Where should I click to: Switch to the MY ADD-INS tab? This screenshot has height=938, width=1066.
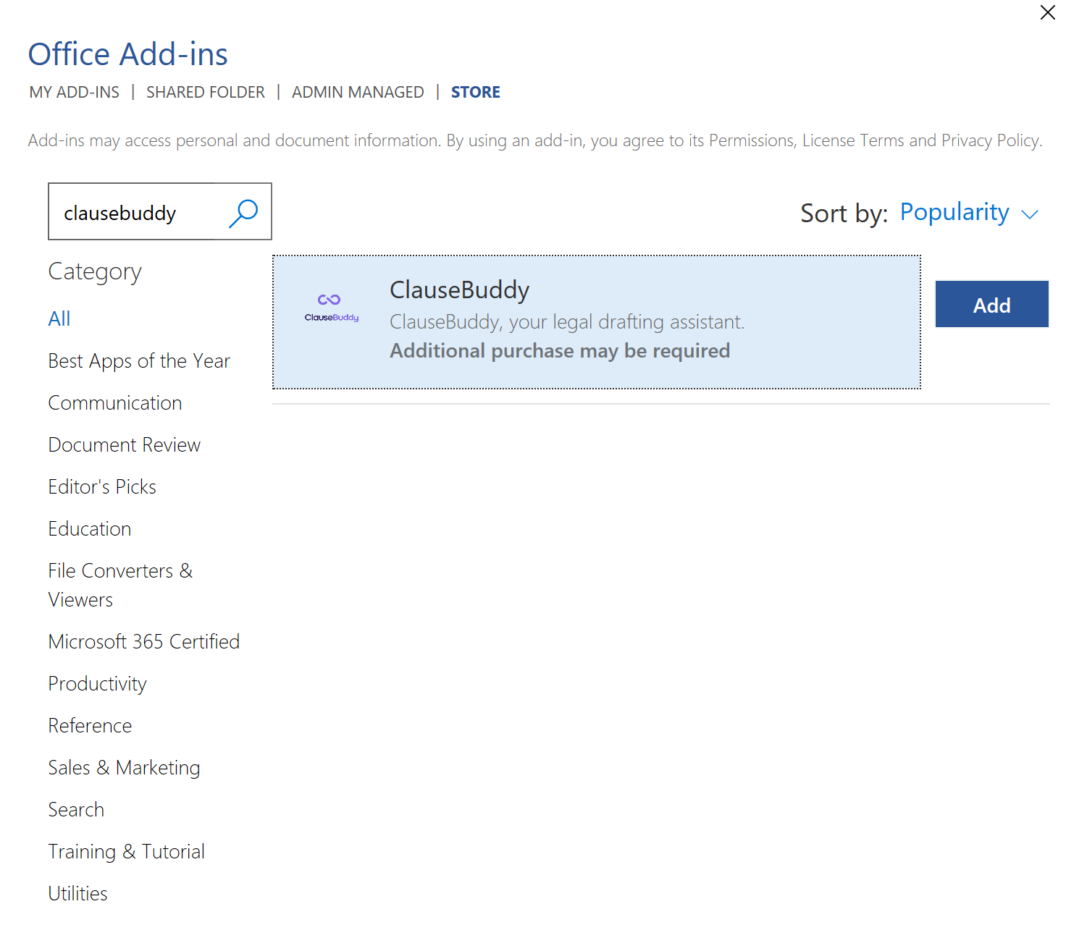click(75, 92)
